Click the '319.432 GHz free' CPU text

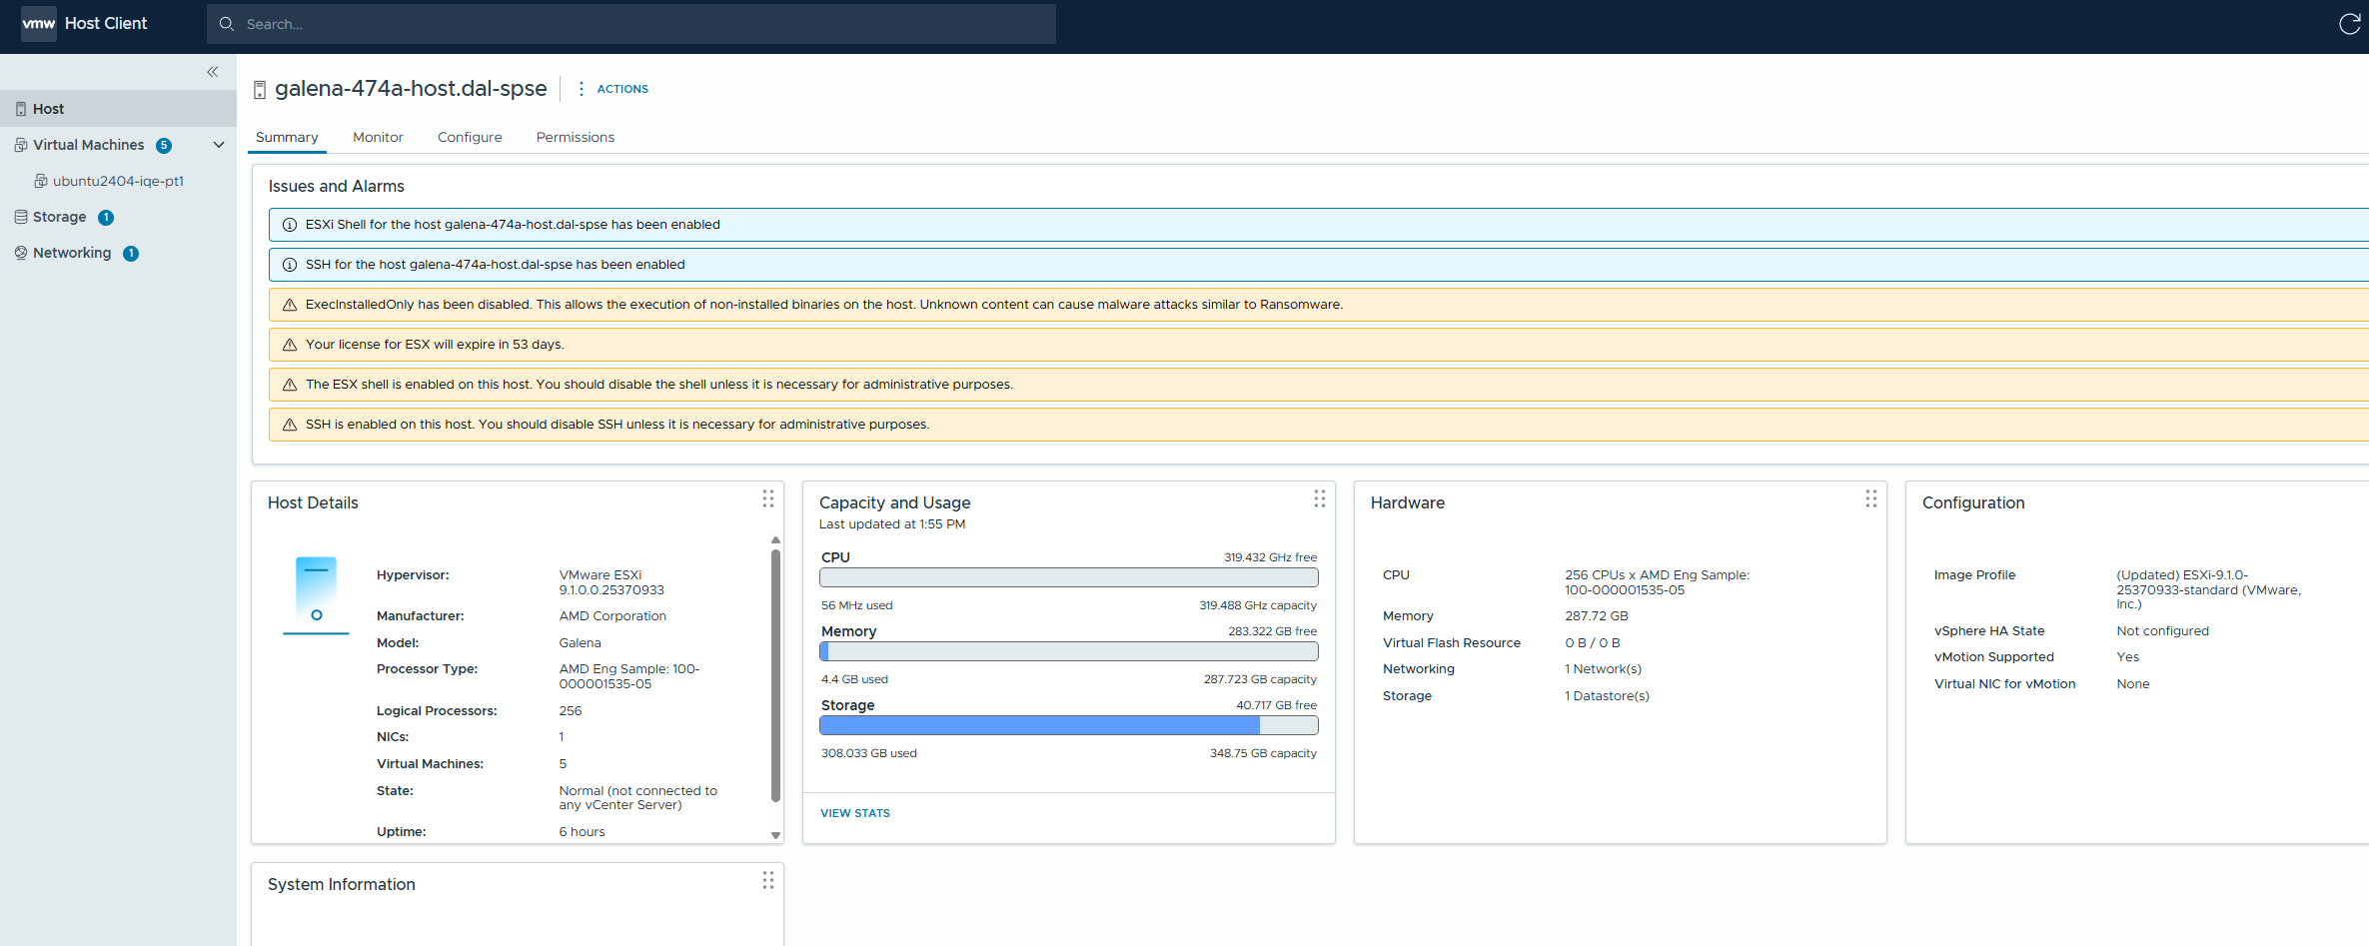(1270, 557)
